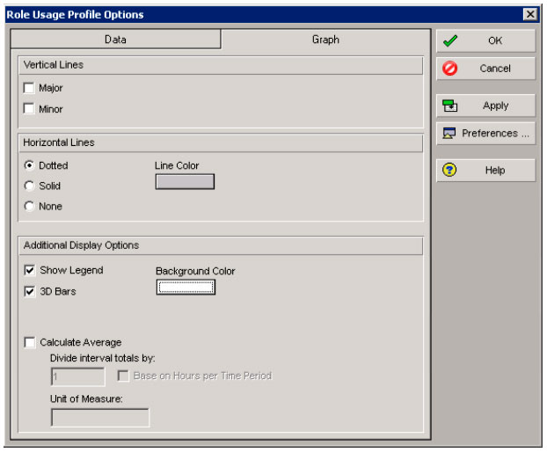The image size is (547, 453).
Task: Enable Major vertical lines checkbox
Action: 29,88
